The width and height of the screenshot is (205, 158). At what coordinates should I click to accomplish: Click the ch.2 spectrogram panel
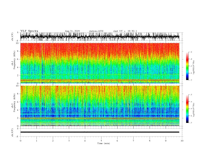pos(100,106)
